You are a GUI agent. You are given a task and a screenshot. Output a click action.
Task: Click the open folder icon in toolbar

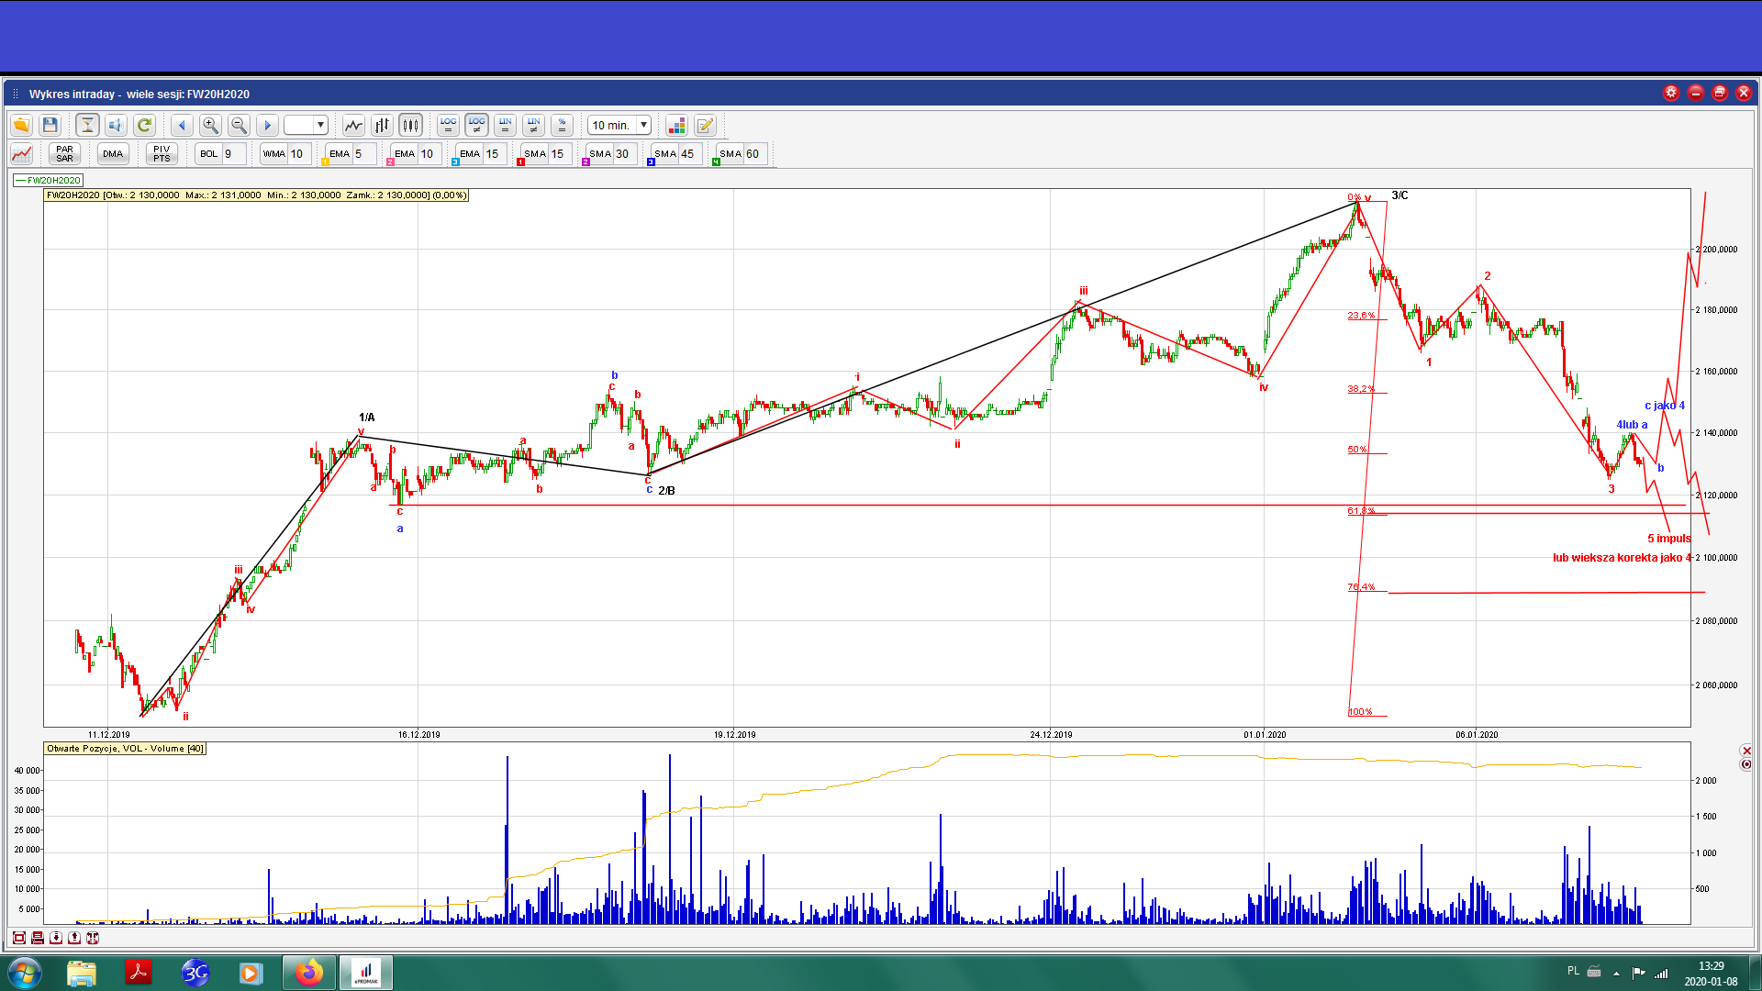click(21, 125)
